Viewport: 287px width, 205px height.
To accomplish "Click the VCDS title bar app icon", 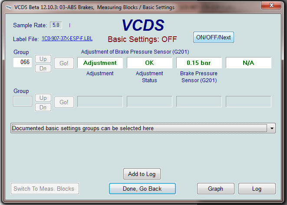I will click(7, 7).
